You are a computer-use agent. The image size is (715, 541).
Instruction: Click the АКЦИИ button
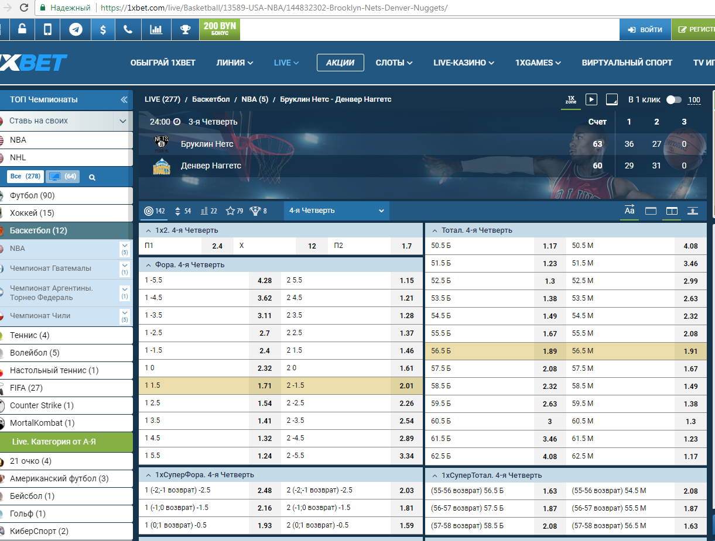340,63
